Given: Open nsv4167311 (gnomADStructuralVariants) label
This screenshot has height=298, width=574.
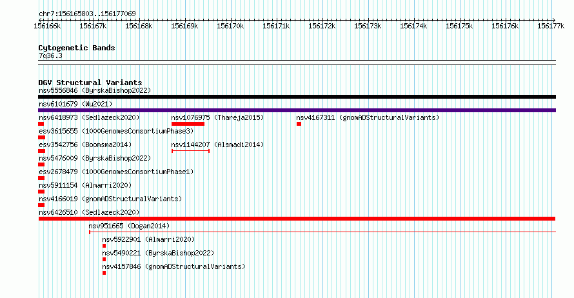Looking at the screenshot, I should point(368,117).
